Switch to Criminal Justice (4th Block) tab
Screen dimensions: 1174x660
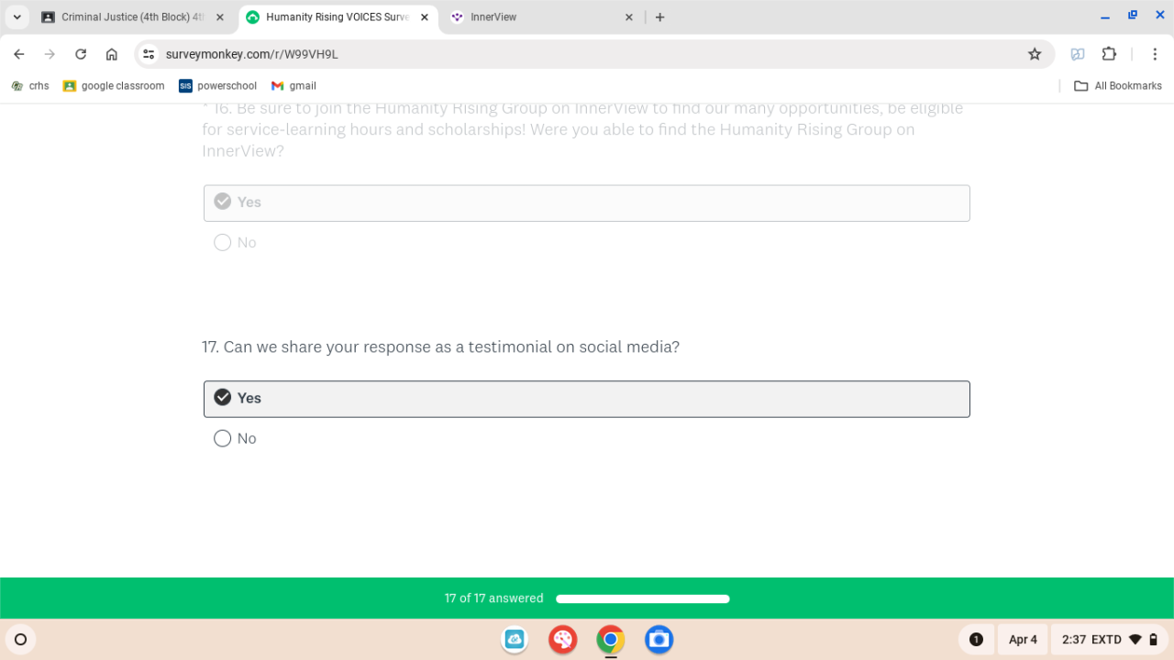(134, 16)
